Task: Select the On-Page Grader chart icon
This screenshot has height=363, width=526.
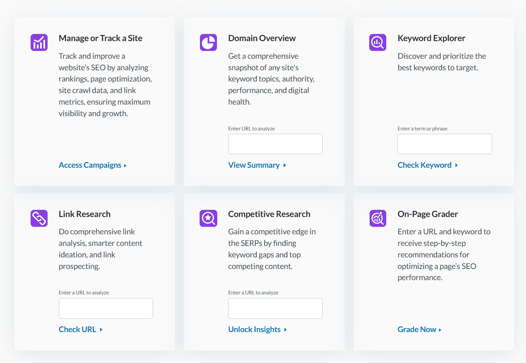Action: point(377,218)
